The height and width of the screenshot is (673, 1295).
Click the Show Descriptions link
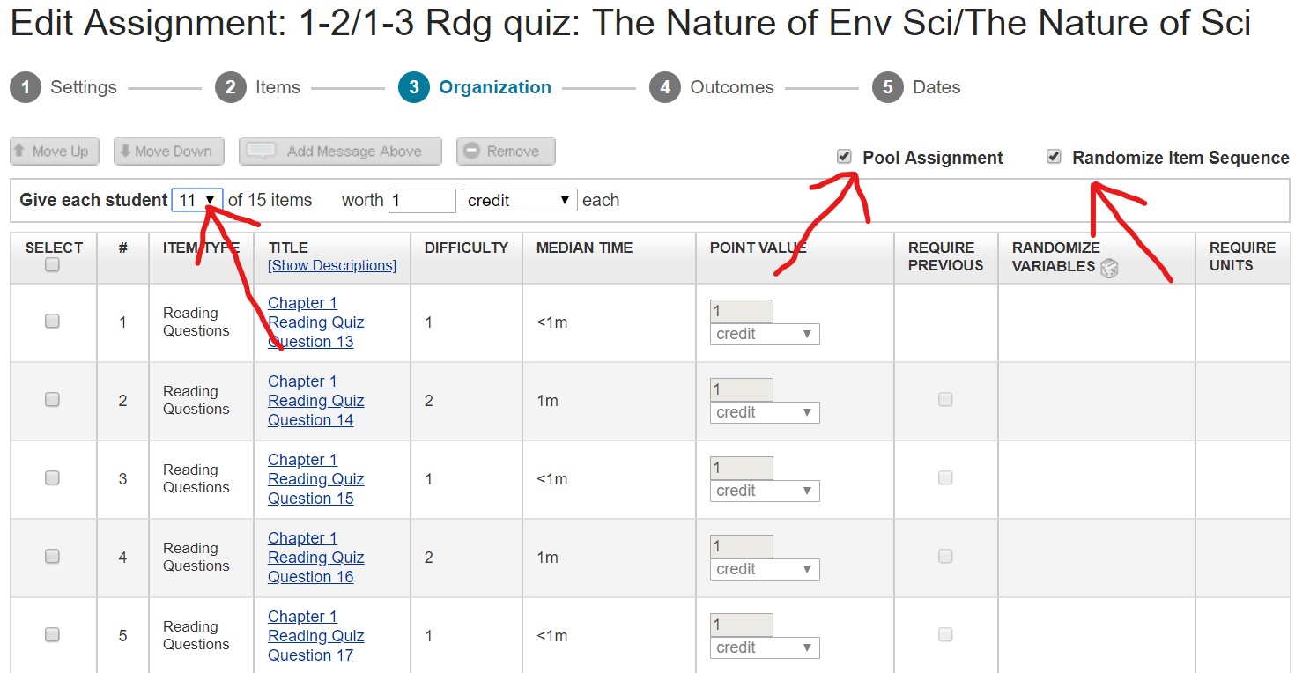[x=332, y=266]
